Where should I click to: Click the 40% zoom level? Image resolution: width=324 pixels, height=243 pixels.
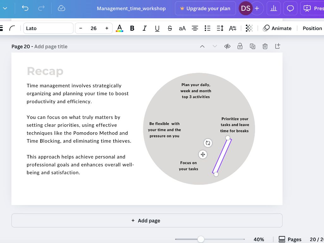[x=259, y=239]
